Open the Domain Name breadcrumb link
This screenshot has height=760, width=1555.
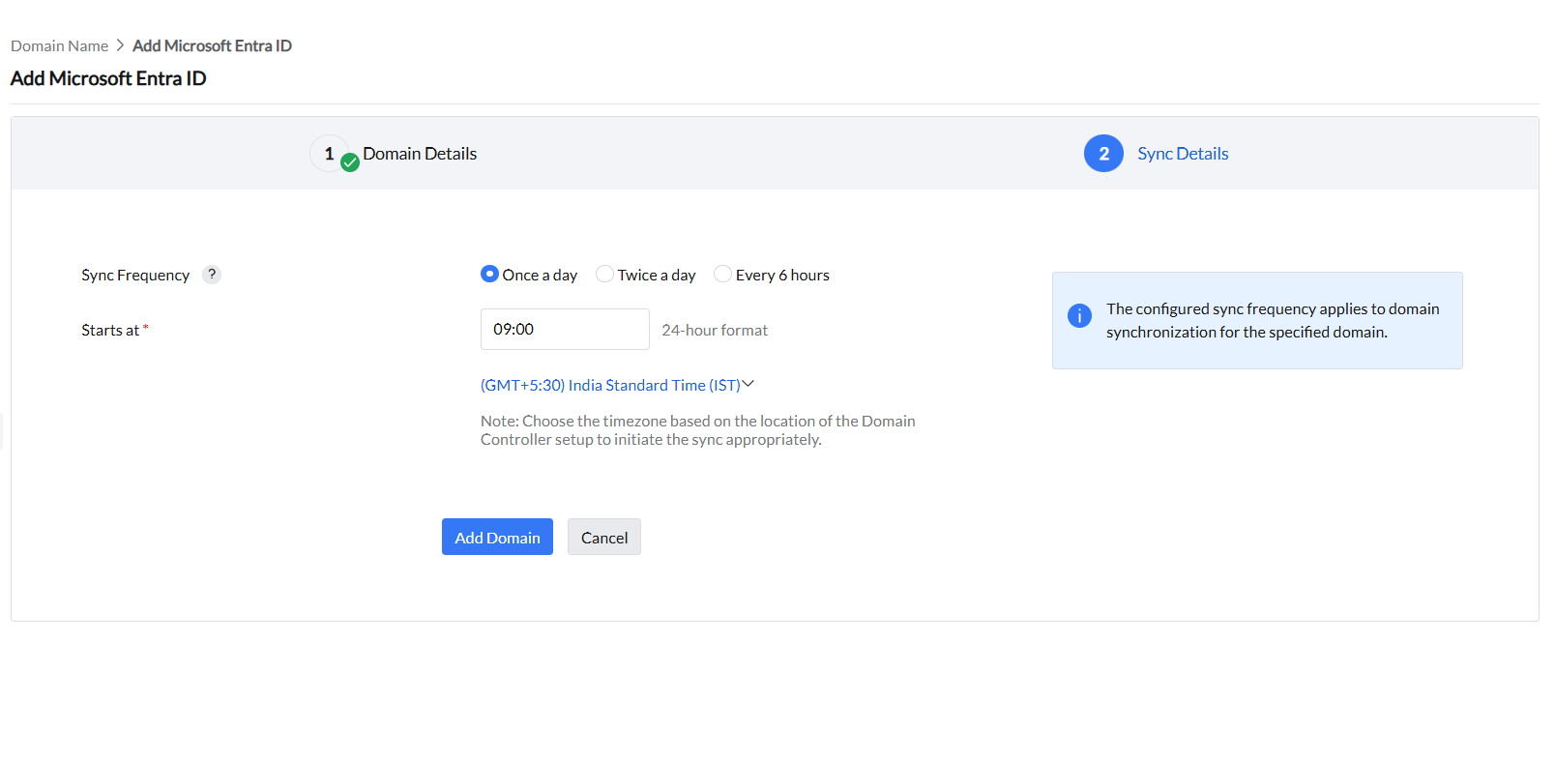click(59, 45)
